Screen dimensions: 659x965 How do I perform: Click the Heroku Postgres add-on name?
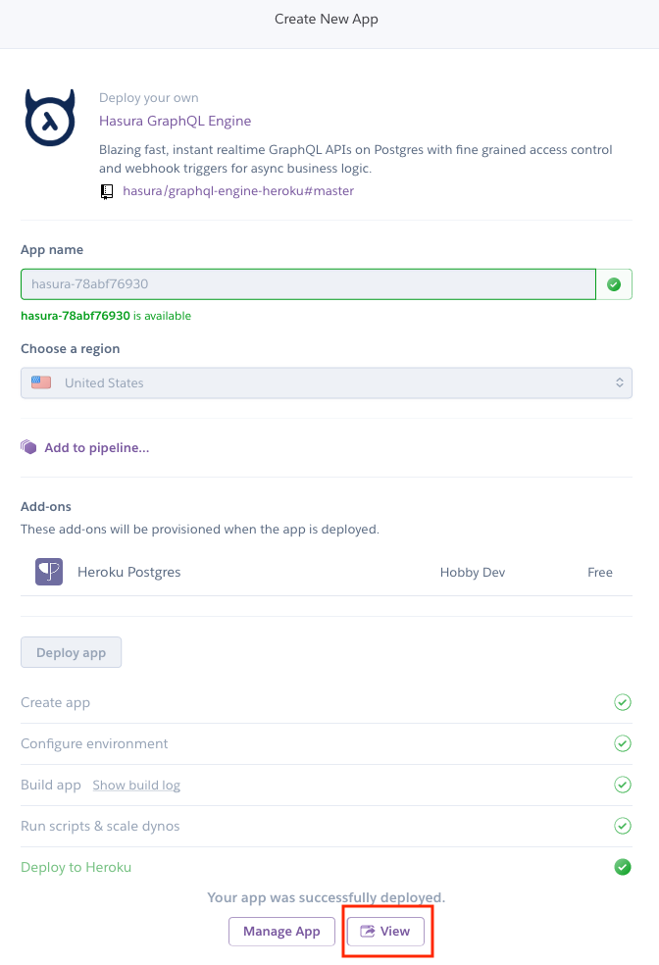(x=129, y=573)
